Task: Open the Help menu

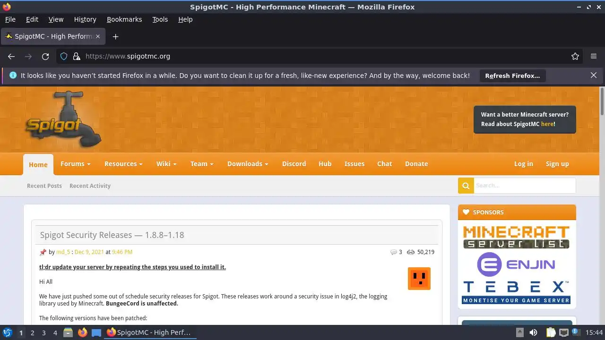Action: (x=185, y=19)
